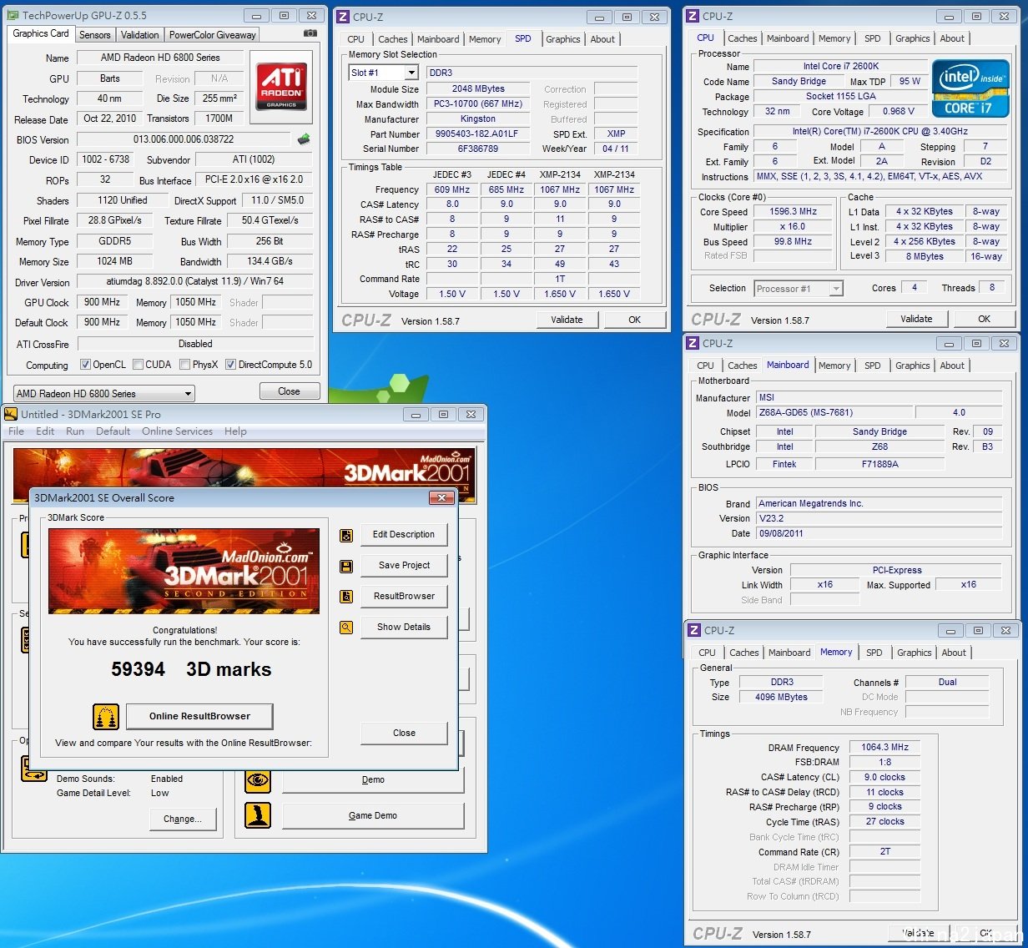Viewport: 1028px width, 948px height.
Task: Click the Save Project button
Action: 404,566
